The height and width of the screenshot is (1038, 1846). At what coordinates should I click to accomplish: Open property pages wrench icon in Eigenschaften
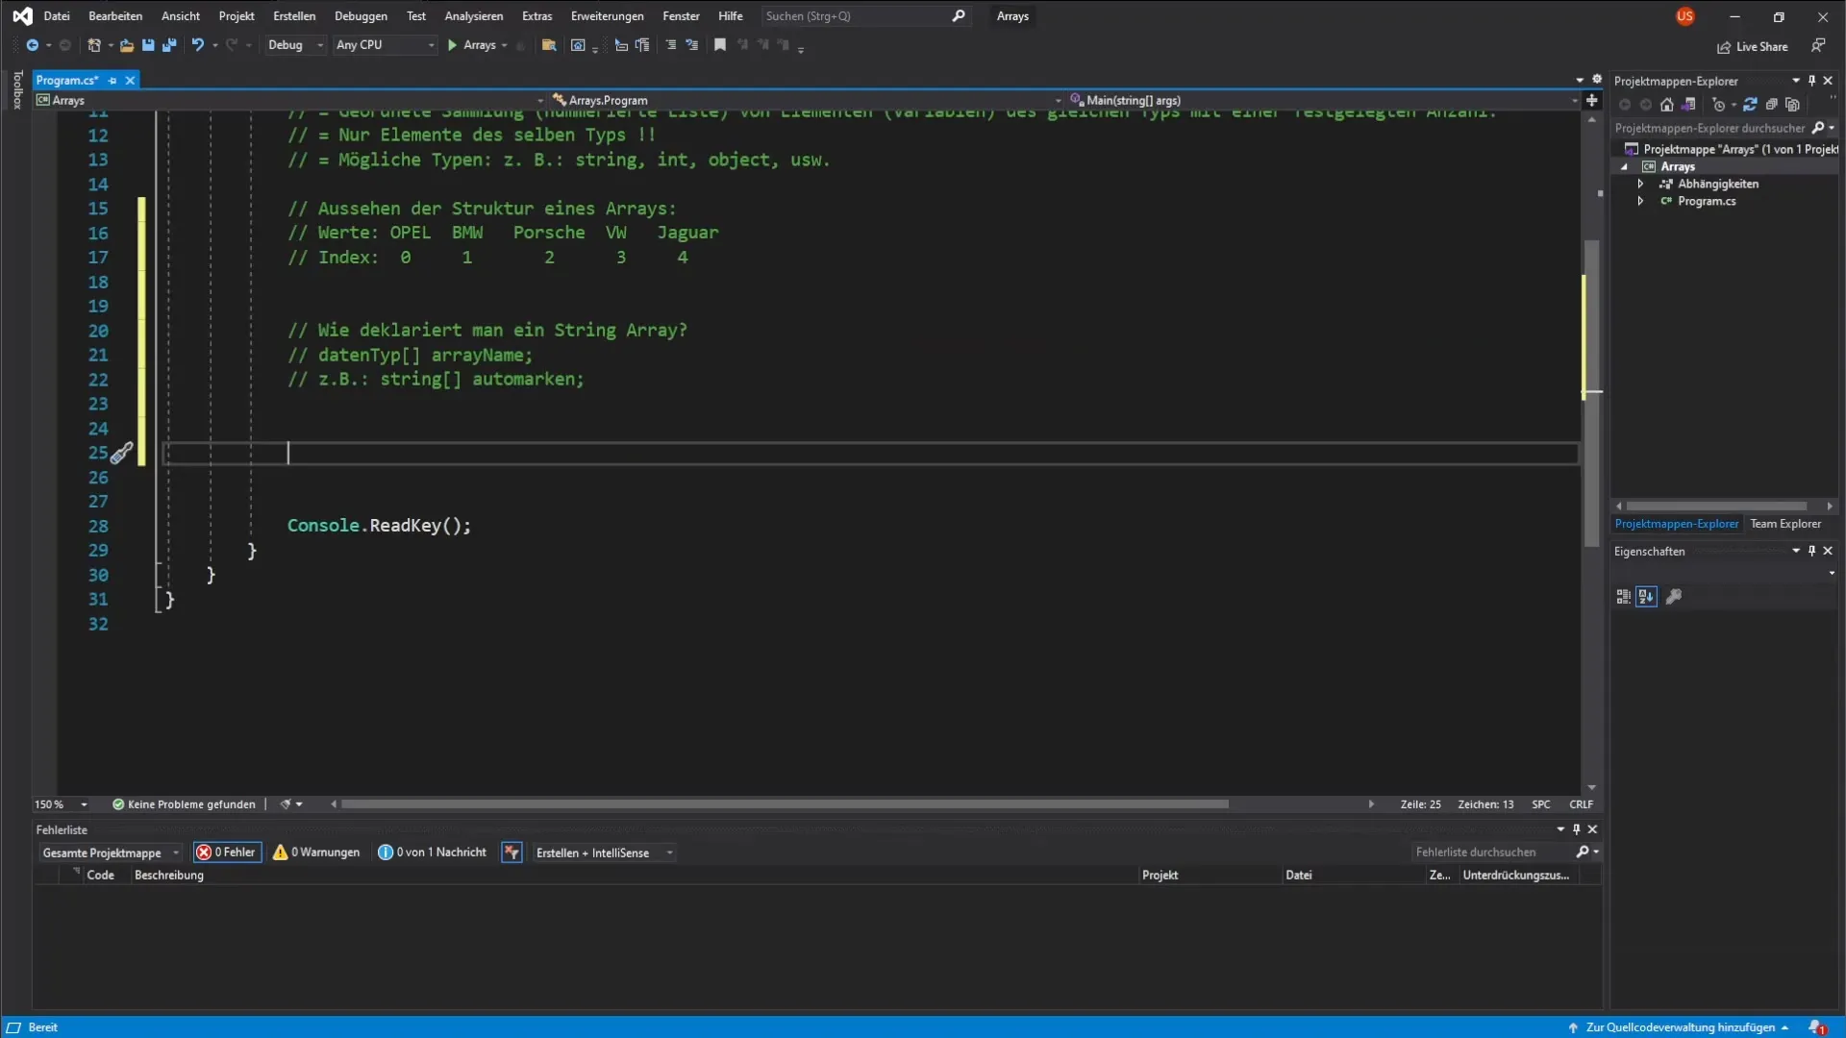1674,597
